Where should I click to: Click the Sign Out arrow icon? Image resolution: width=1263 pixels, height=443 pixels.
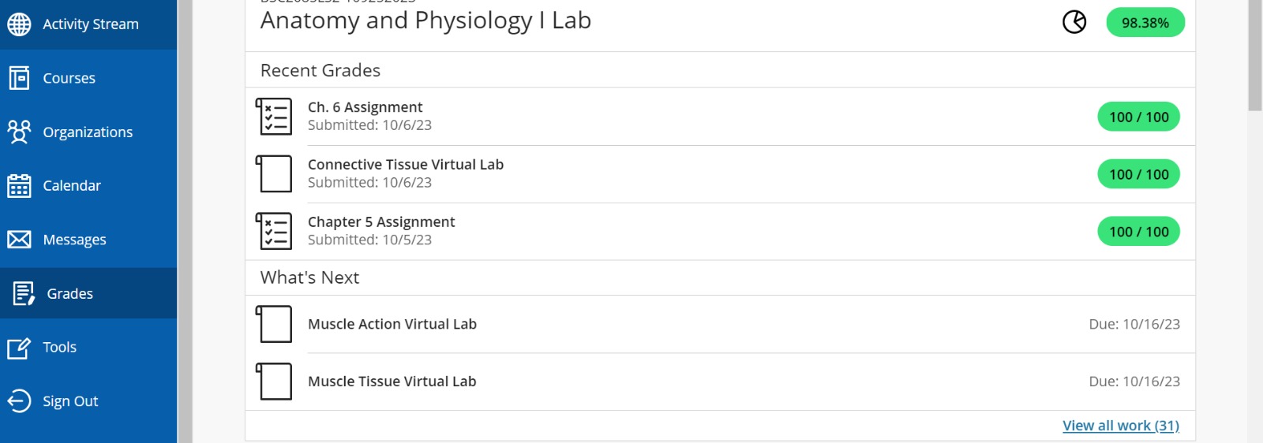(x=19, y=401)
